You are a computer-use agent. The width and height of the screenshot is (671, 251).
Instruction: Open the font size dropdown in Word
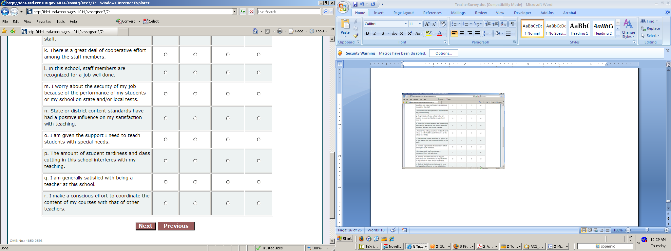coord(420,24)
